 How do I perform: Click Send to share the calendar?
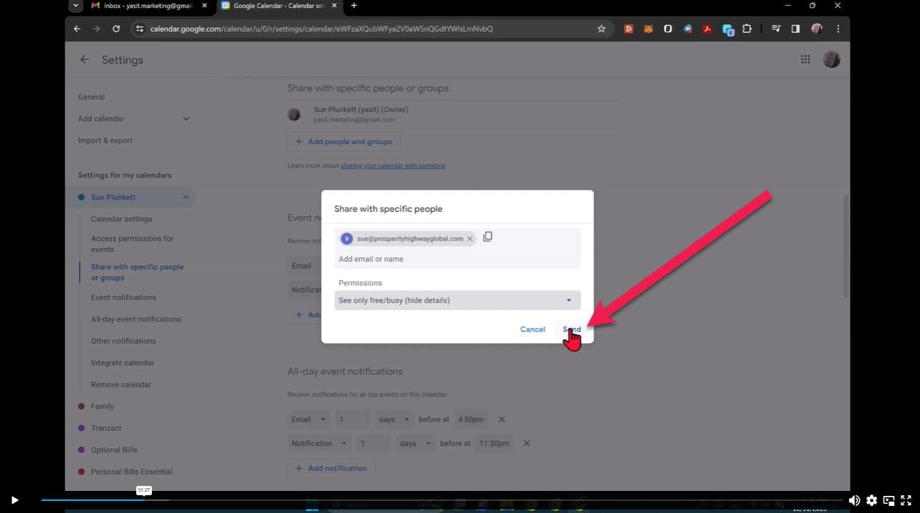(x=571, y=329)
